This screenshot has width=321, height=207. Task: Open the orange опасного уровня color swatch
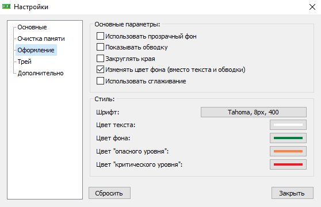coord(288,151)
